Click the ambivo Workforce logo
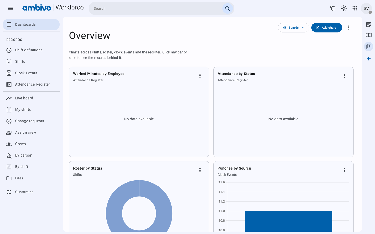 pos(53,8)
